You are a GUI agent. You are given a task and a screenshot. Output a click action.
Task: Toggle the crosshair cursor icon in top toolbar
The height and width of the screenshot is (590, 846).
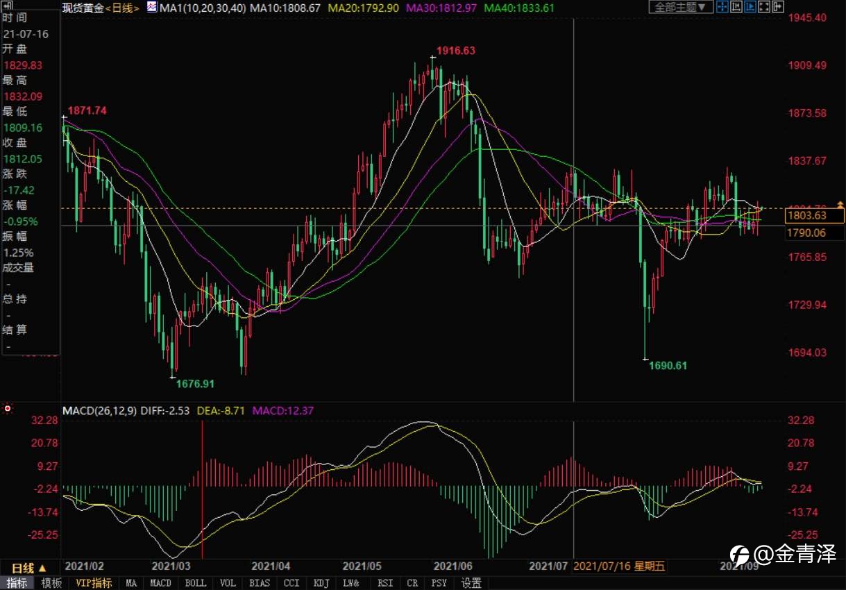722,7
